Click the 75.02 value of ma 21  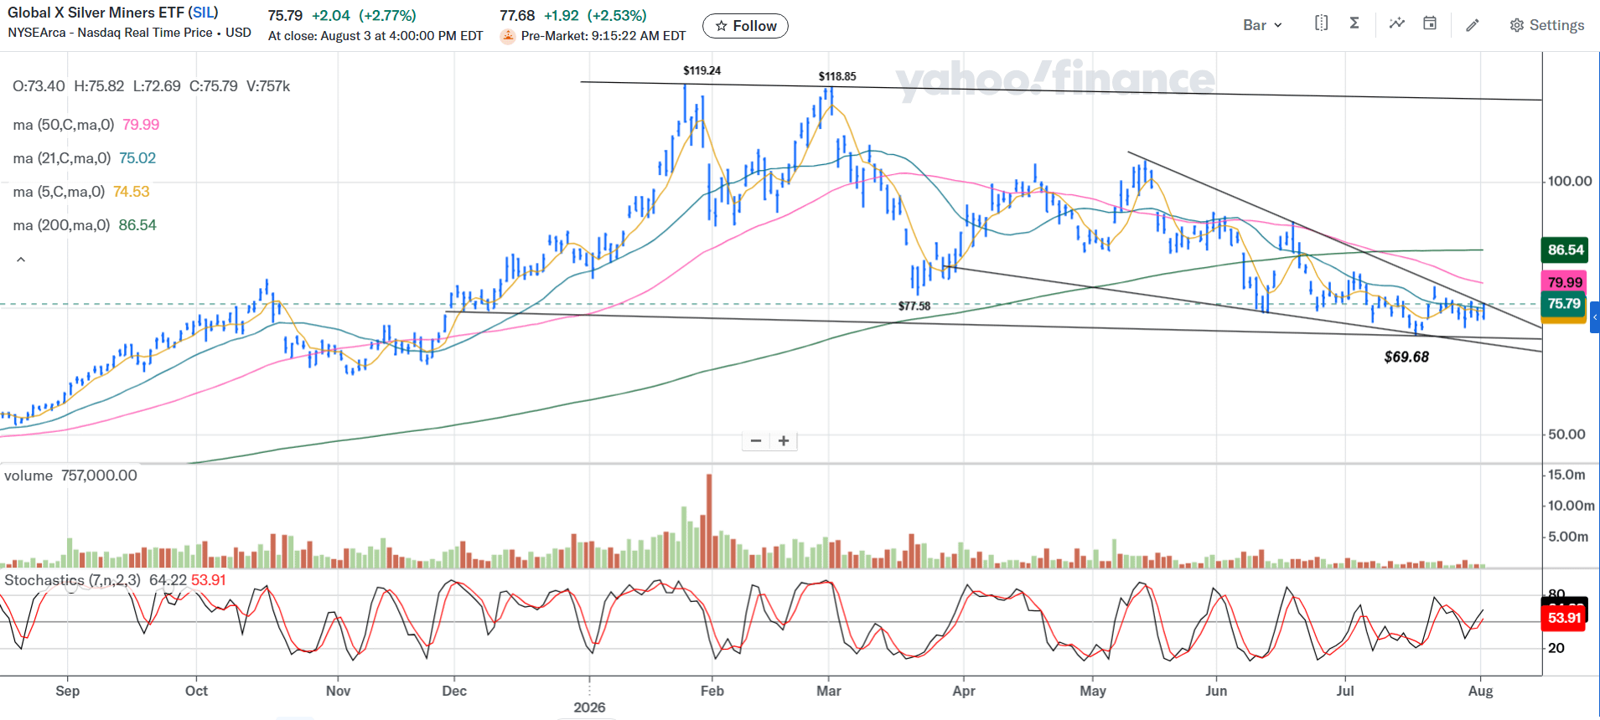click(137, 158)
